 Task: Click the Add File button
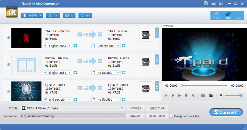pos(30,15)
